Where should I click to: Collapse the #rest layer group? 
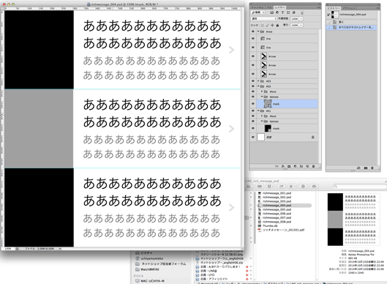pos(258,31)
